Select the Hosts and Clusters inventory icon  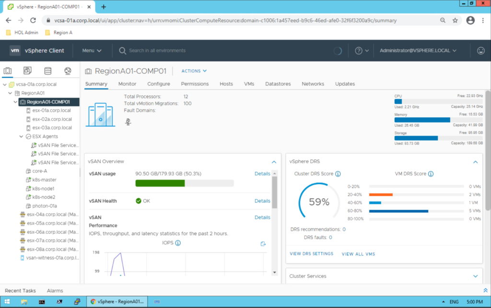[x=7, y=70]
